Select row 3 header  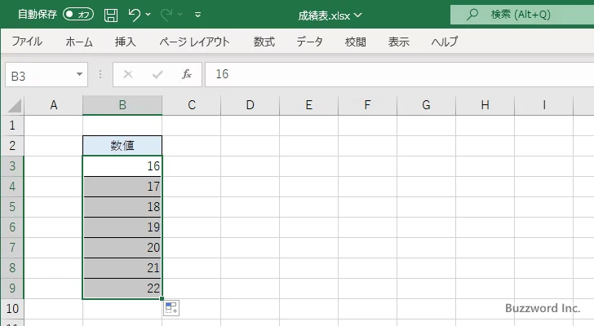click(12, 166)
